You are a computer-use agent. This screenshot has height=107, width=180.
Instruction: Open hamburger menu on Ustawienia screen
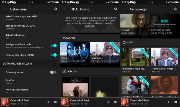click(5, 9)
